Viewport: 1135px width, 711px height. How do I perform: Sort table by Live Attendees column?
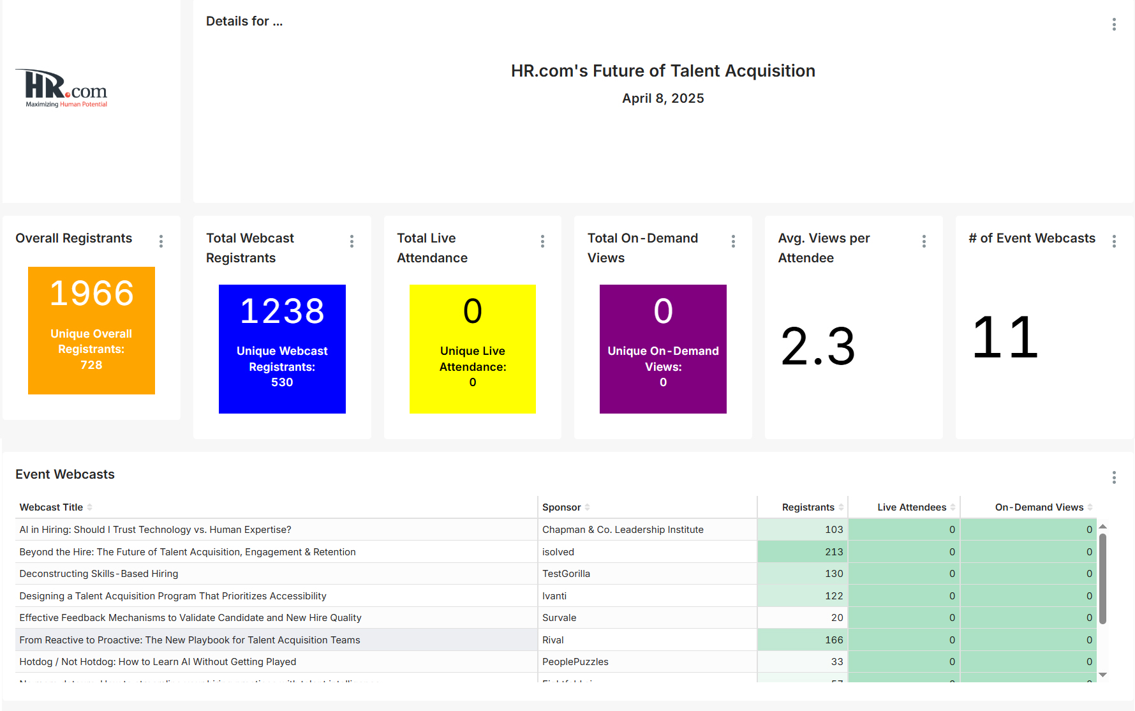click(x=953, y=507)
